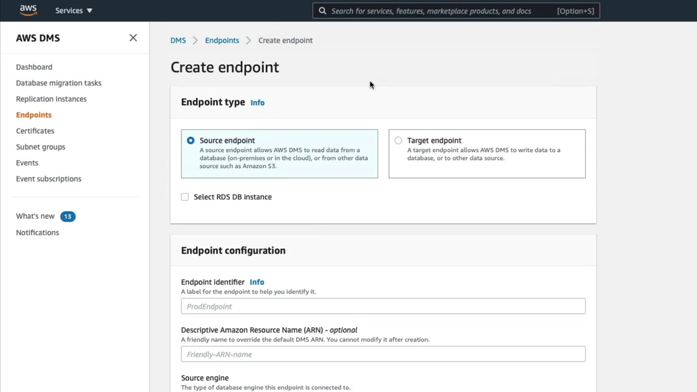The image size is (697, 392).
Task: Open Info link beside Endpoint identifier
Action: click(256, 282)
